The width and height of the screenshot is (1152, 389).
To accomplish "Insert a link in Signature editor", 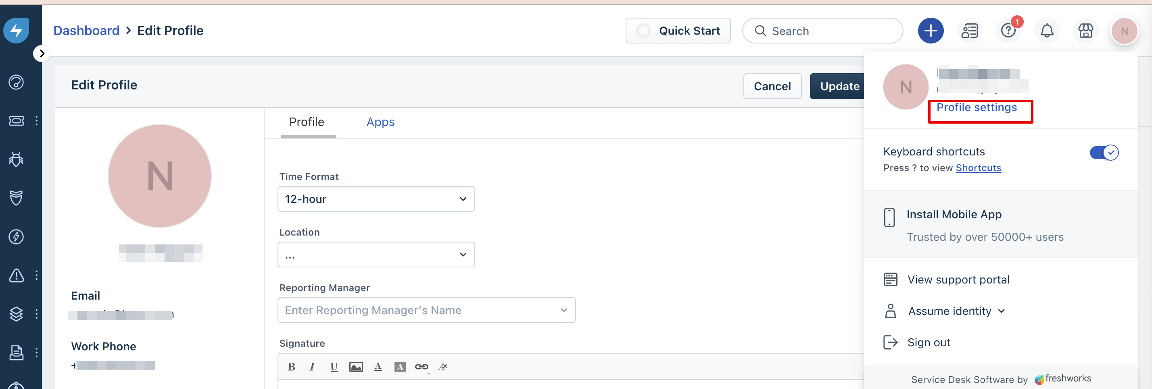I will [x=421, y=367].
